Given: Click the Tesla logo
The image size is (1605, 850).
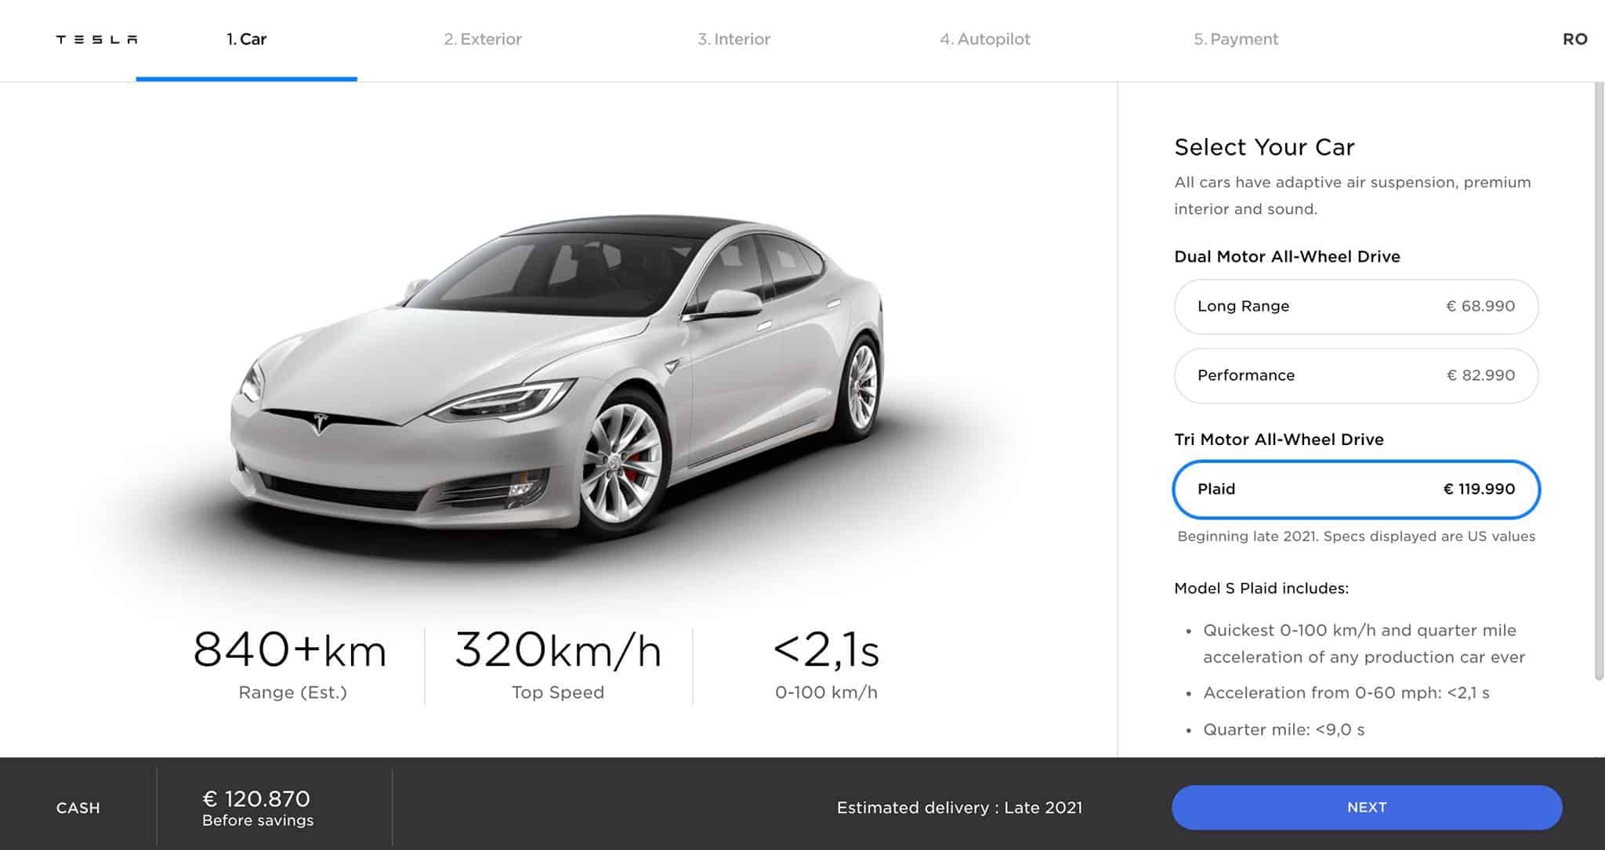Looking at the screenshot, I should coord(96,39).
